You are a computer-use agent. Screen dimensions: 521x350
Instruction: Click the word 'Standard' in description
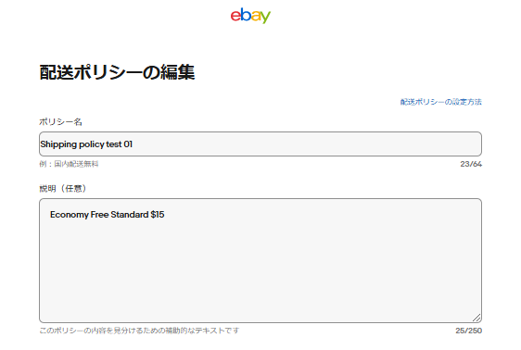tap(130, 215)
